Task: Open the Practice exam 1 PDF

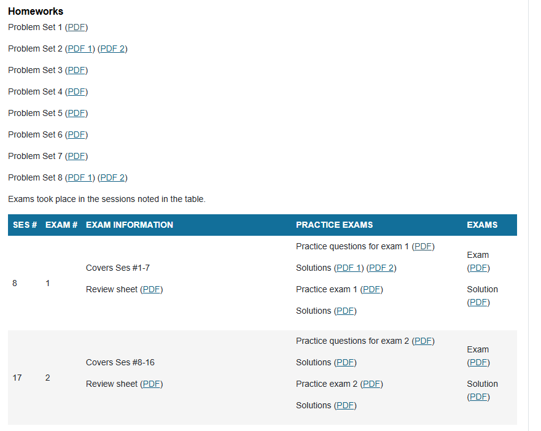Action: point(372,289)
